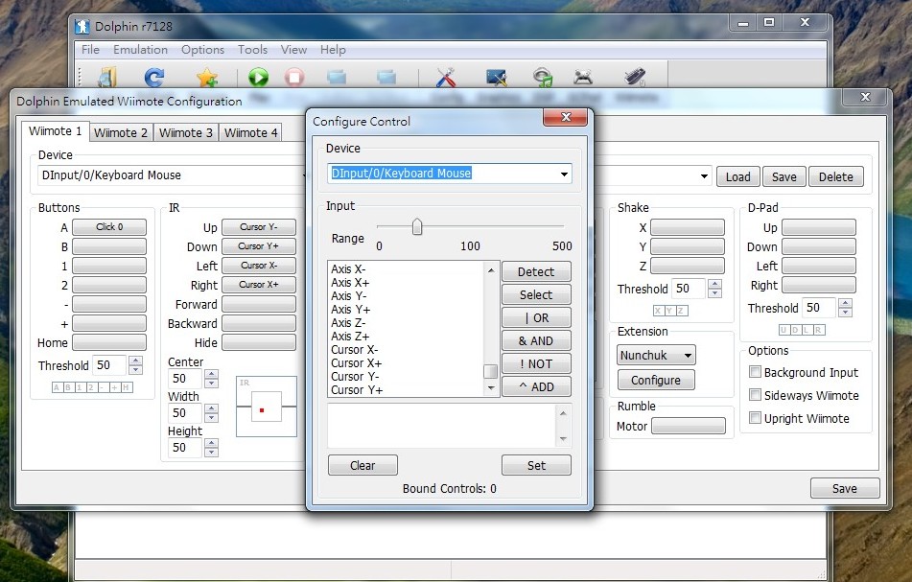The width and height of the screenshot is (912, 582).
Task: Open the Help menu
Action: tap(333, 50)
